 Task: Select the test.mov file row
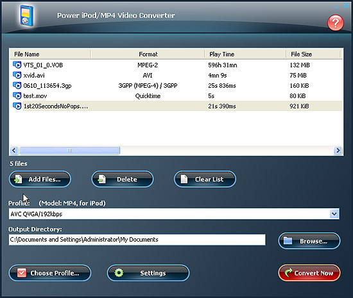(176, 96)
